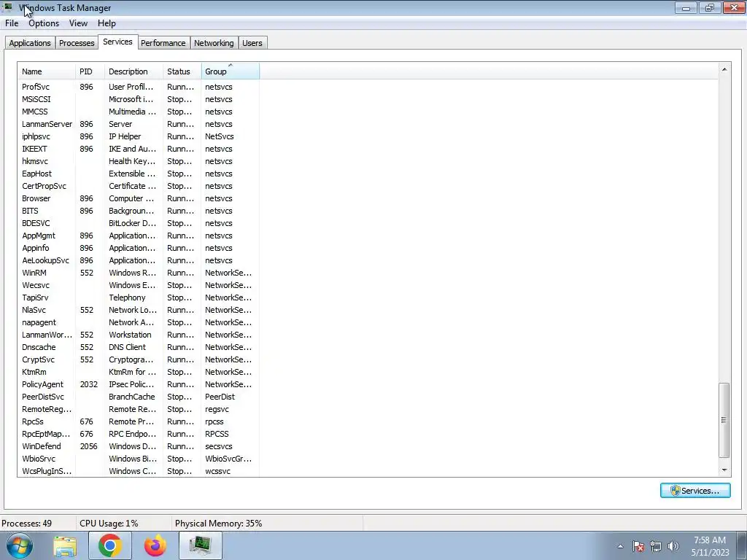This screenshot has width=747, height=560.
Task: Sort by the Group column header
Action: [230, 71]
